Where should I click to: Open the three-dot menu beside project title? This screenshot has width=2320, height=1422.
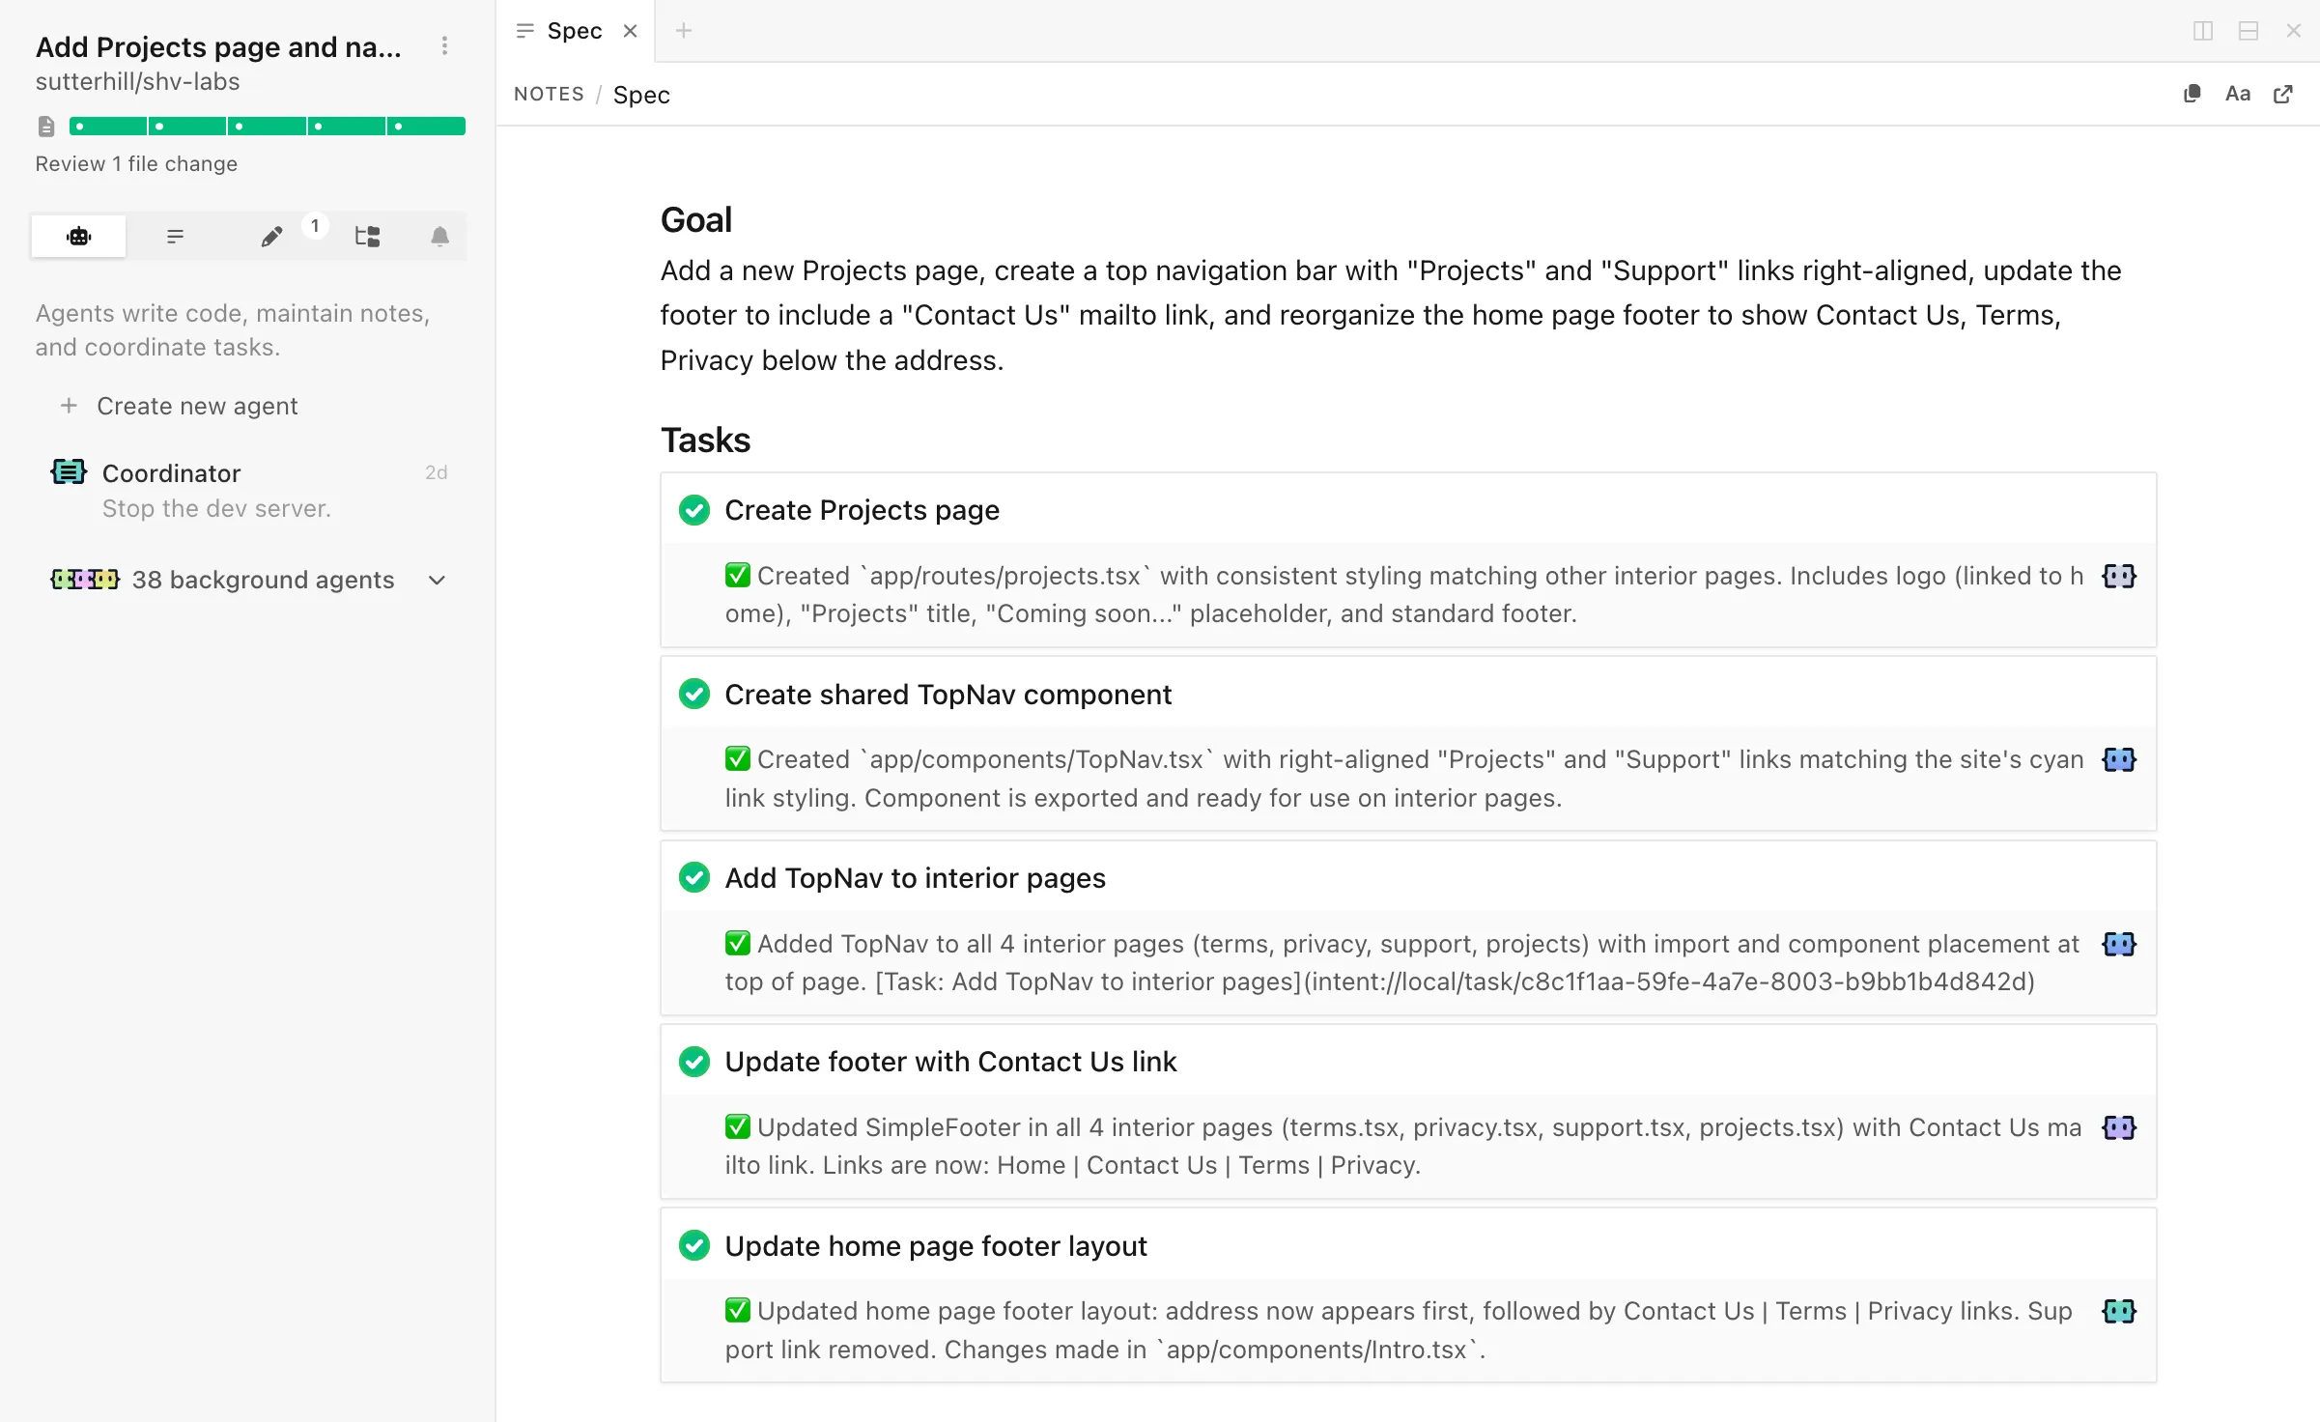point(444,45)
